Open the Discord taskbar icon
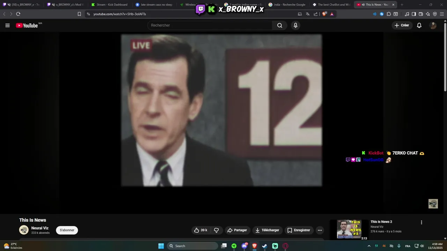447x251 pixels. pos(244,246)
